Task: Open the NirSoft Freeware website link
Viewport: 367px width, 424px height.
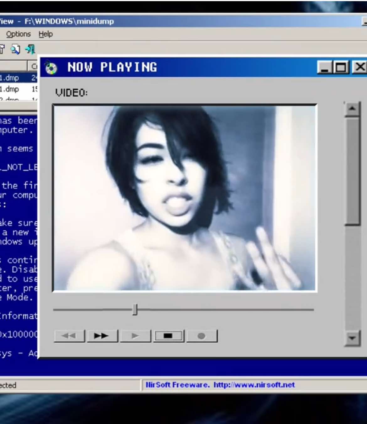Action: click(220, 385)
